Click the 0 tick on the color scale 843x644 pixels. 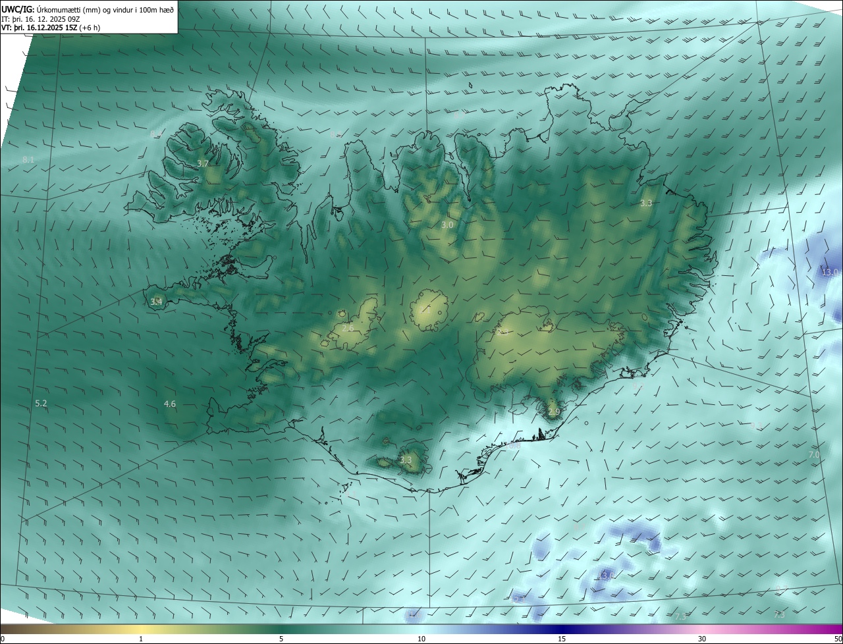point(3,639)
